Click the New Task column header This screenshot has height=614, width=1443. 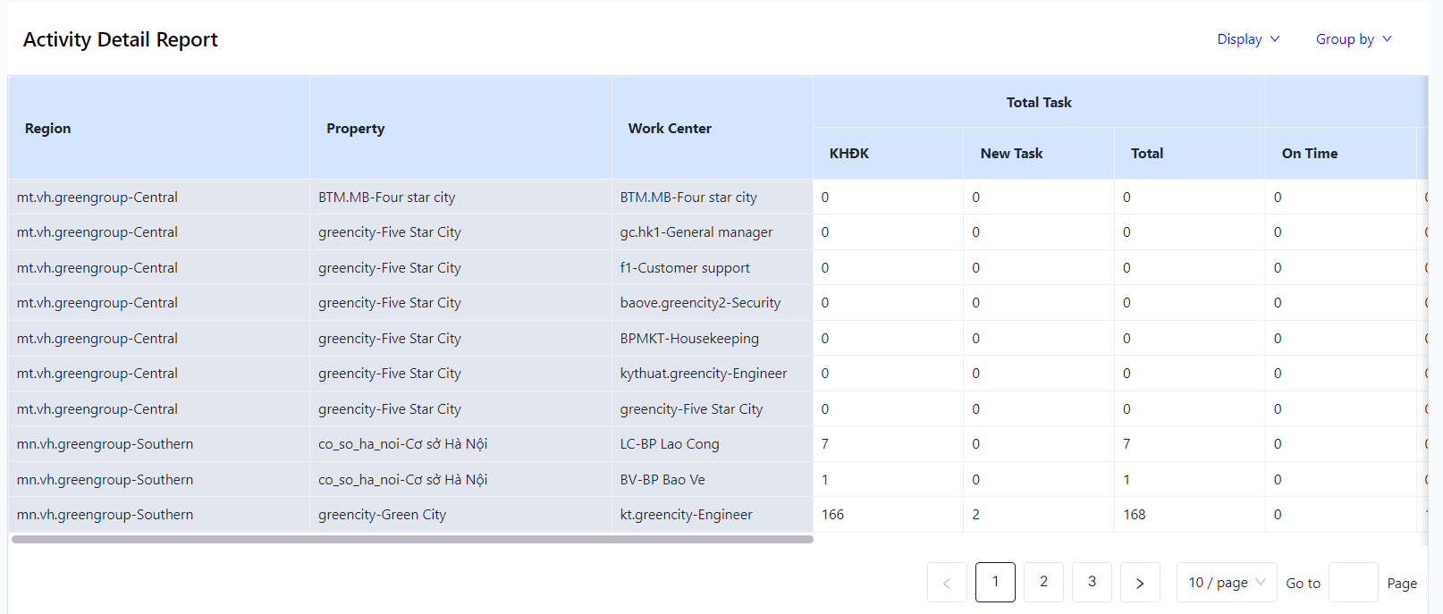(x=1011, y=154)
